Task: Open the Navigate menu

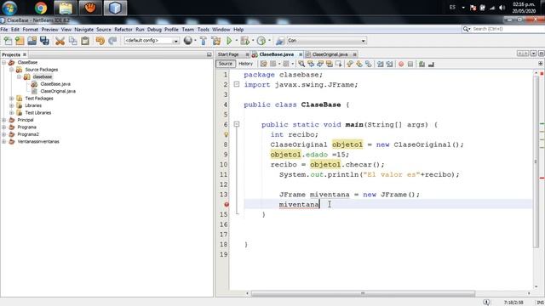Action: tap(83, 30)
